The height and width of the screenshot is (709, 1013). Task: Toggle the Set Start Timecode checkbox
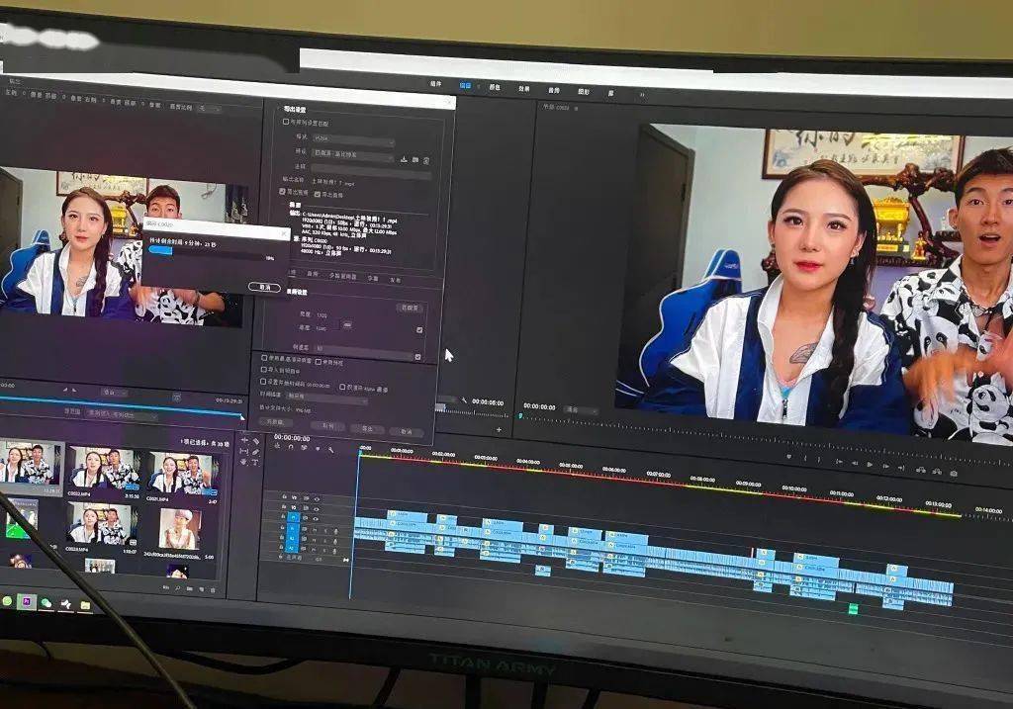tap(263, 382)
